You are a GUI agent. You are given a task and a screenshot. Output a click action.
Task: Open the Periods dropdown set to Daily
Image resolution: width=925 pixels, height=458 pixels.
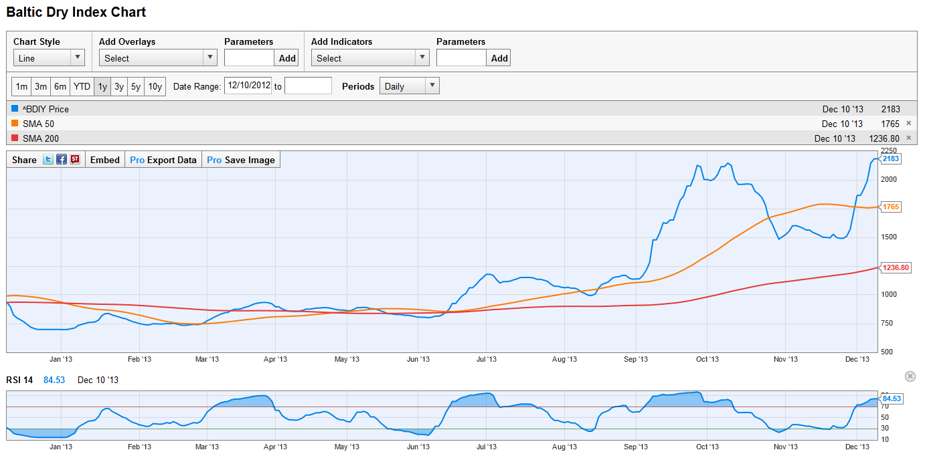tap(409, 86)
